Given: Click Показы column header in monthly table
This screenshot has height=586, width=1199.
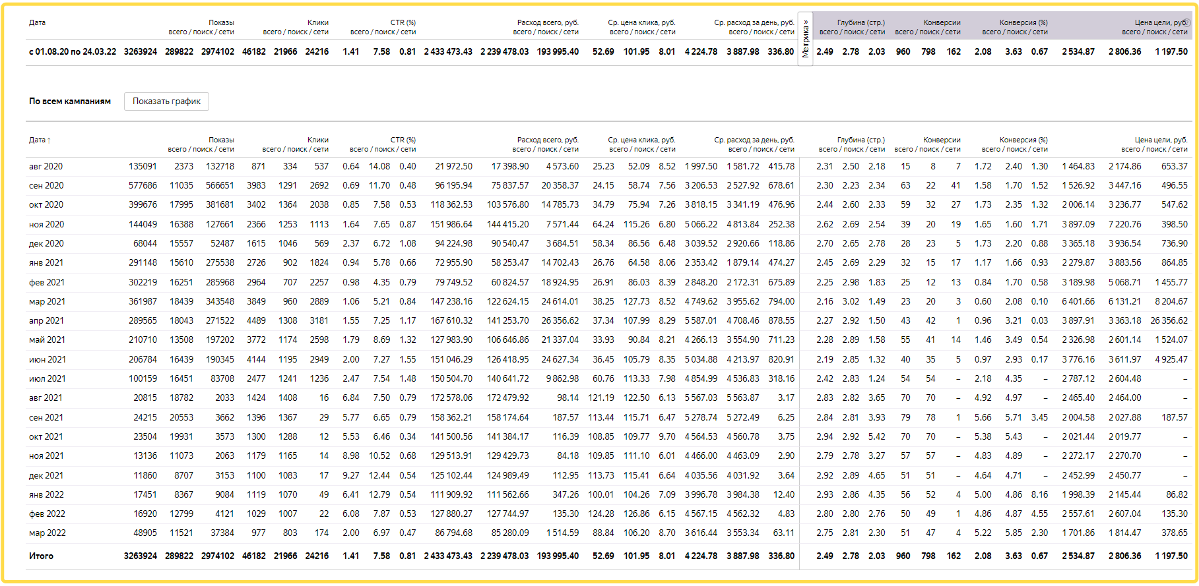Looking at the screenshot, I should point(221,140).
